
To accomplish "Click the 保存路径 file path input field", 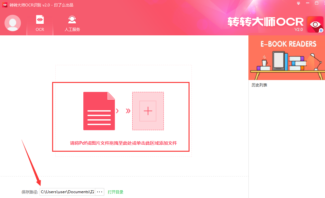I will [x=67, y=191].
